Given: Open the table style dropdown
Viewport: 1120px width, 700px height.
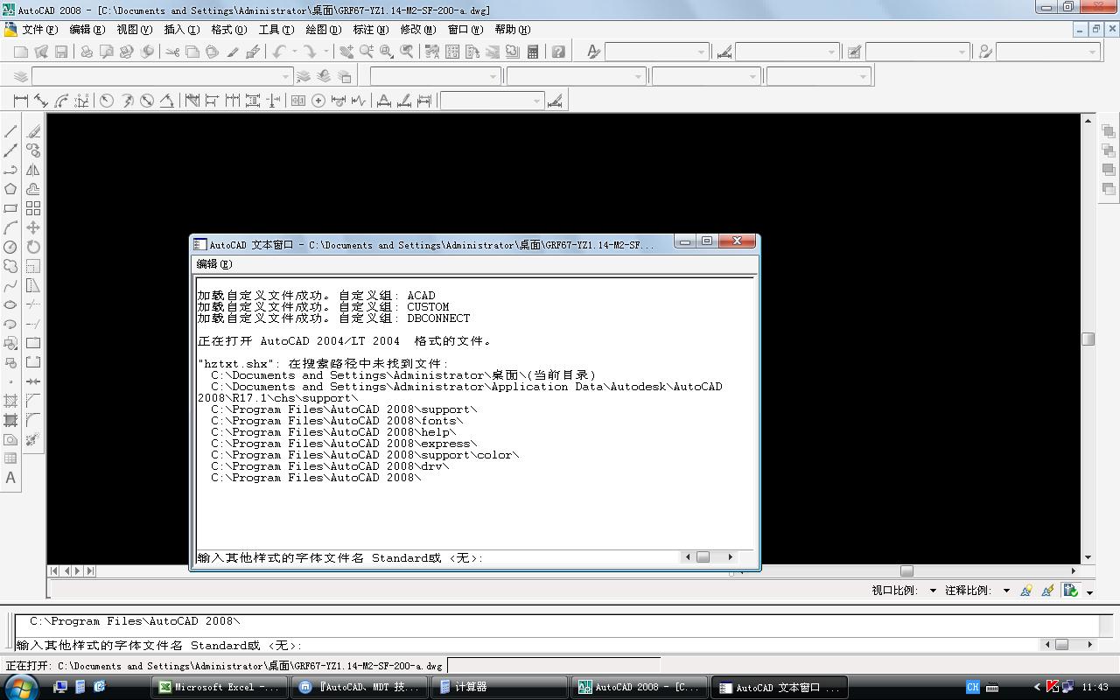Looking at the screenshot, I should tap(918, 52).
